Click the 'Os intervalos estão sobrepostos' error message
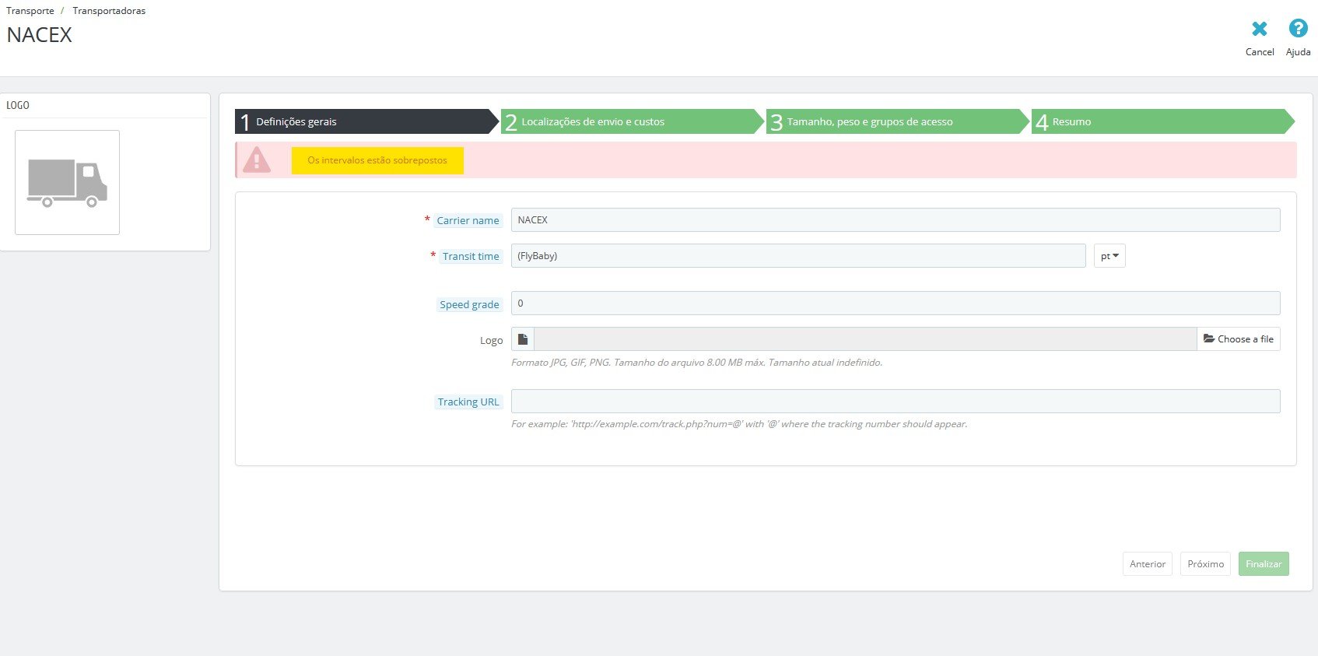 pos(377,160)
